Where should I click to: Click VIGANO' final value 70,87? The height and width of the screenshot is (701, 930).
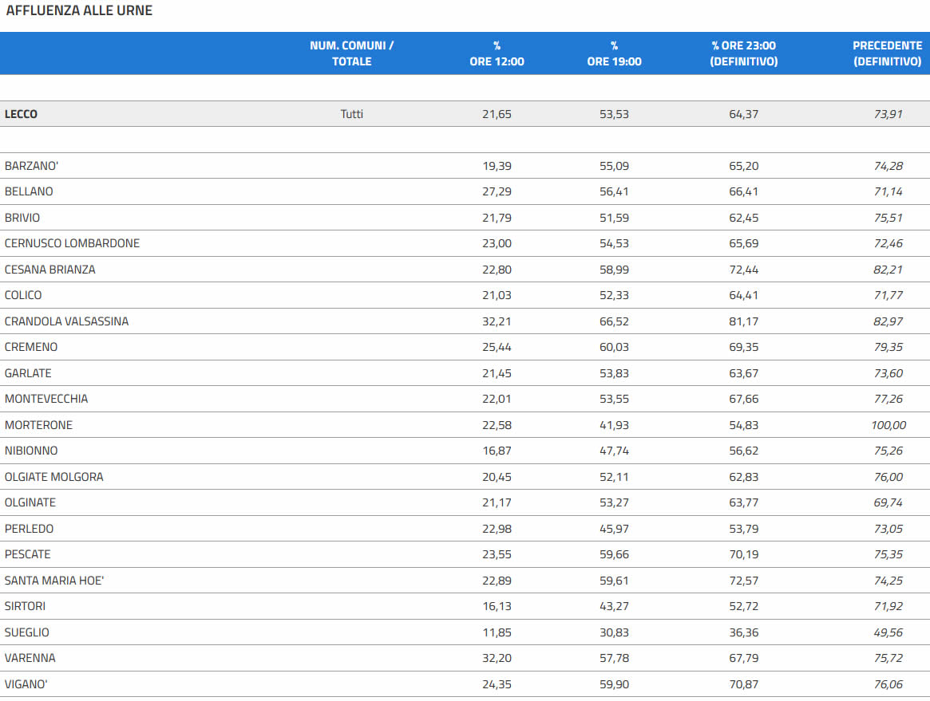[744, 683]
